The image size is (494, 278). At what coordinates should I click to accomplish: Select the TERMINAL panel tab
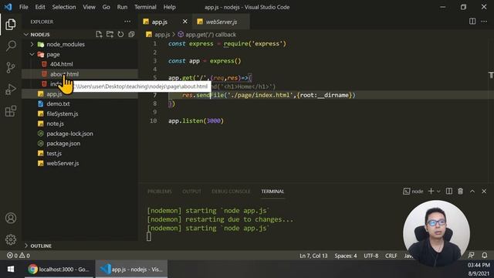pos(272,192)
